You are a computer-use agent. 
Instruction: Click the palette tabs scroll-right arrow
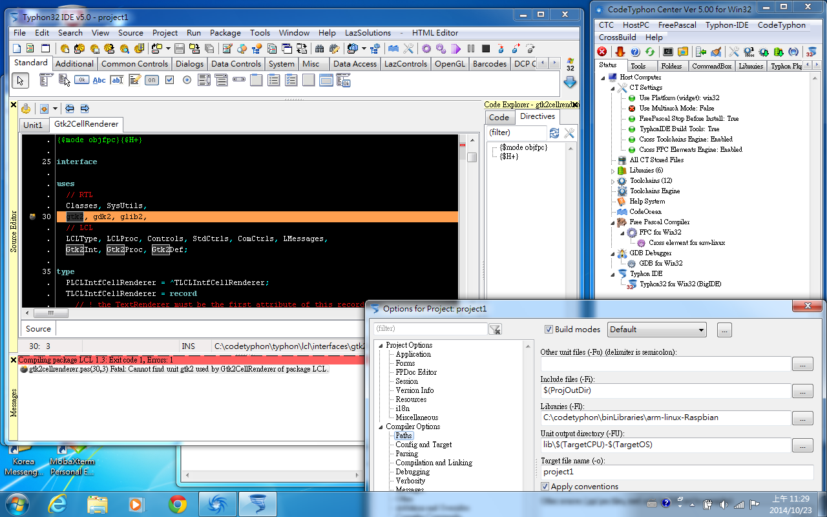[x=556, y=63]
